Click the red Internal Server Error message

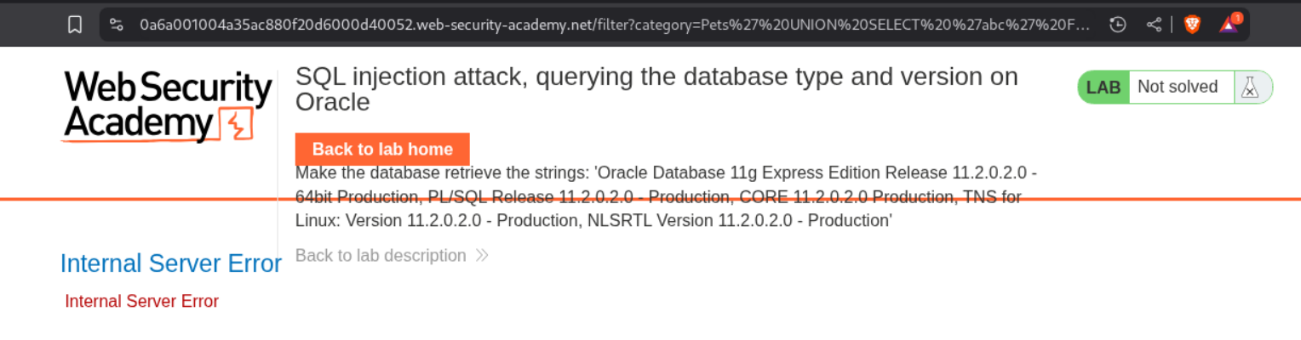pyautogui.click(x=141, y=302)
